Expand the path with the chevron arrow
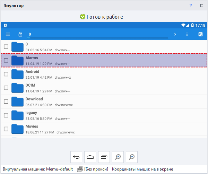This screenshot has height=174, width=208. (175, 34)
